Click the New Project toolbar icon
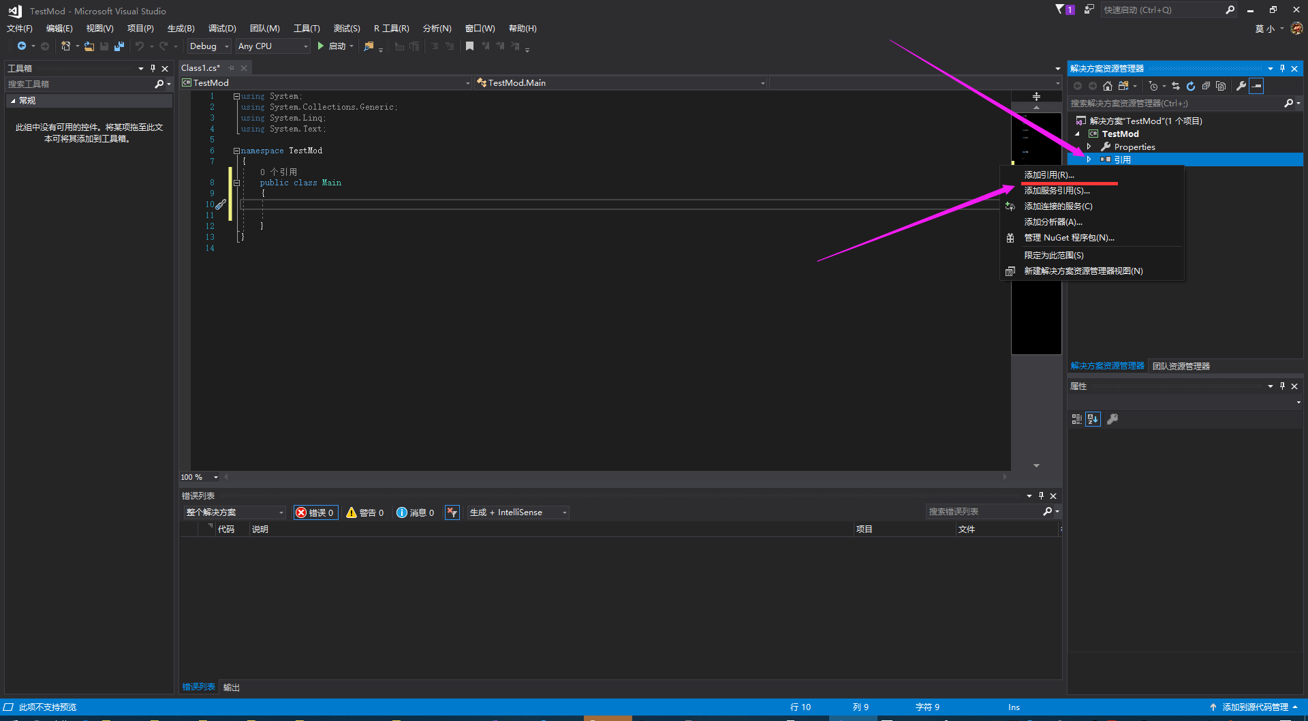The height and width of the screenshot is (721, 1308). click(65, 46)
